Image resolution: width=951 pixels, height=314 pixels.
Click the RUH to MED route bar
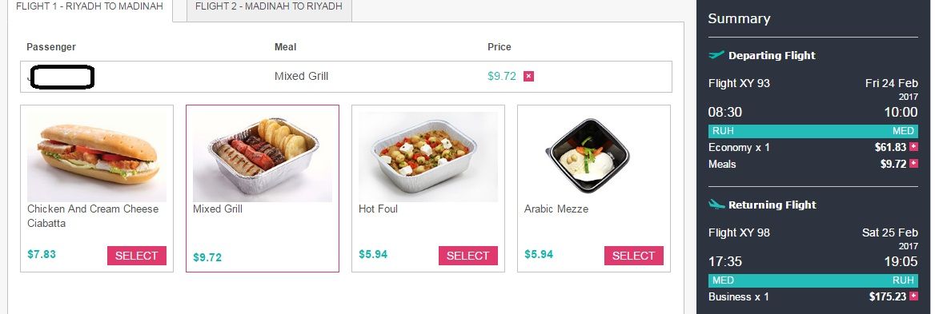tap(813, 131)
